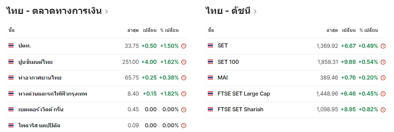The image size is (394, 132).
Task: Click the ไทย - ดัชนี heading
Action: 228,11
